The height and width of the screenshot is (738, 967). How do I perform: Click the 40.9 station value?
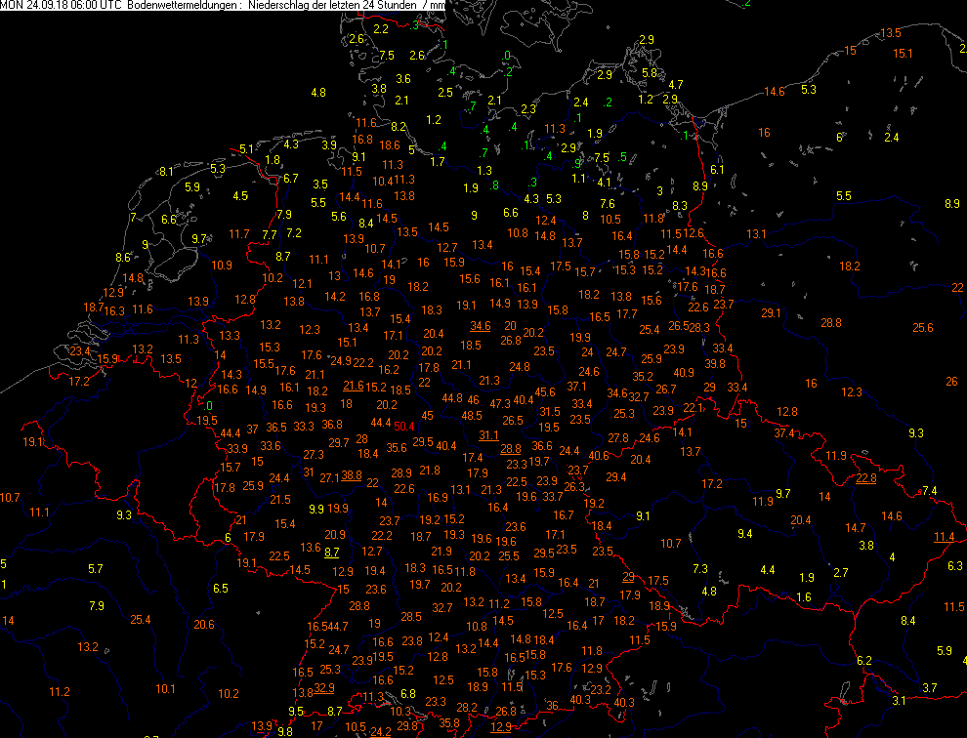click(684, 372)
